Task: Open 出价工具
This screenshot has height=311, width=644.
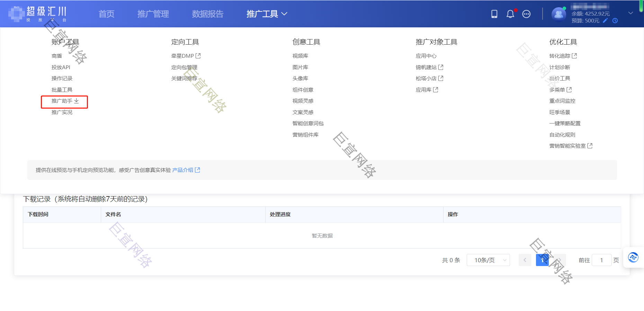Action: [x=560, y=78]
